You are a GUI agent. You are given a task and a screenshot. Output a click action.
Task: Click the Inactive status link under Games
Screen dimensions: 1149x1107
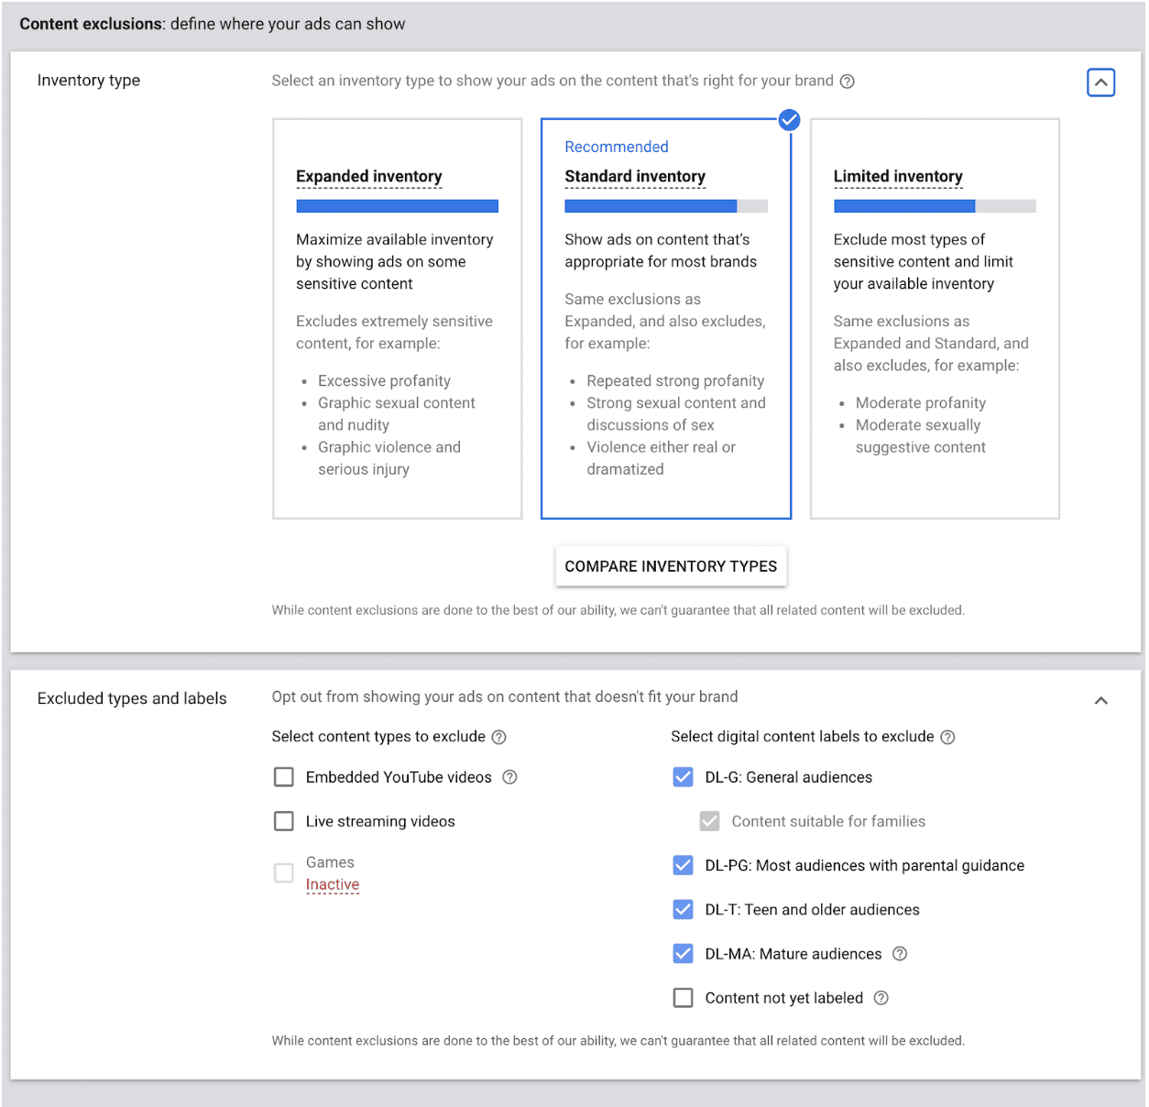[x=333, y=885]
